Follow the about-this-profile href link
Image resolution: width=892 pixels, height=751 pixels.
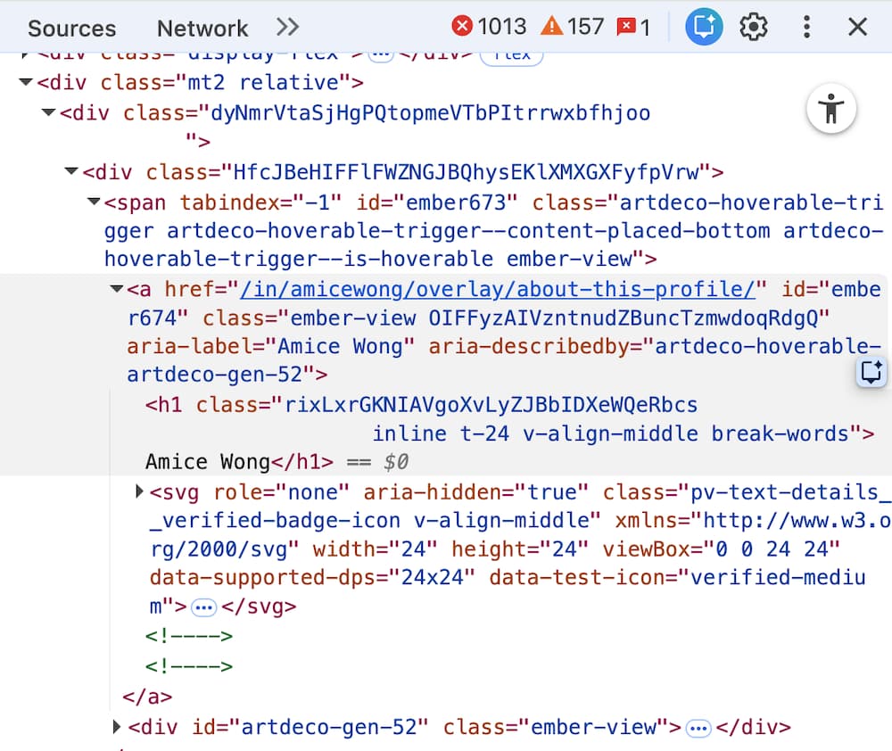(498, 289)
